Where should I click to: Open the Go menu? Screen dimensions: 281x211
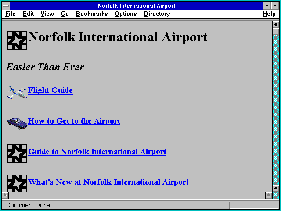point(65,14)
